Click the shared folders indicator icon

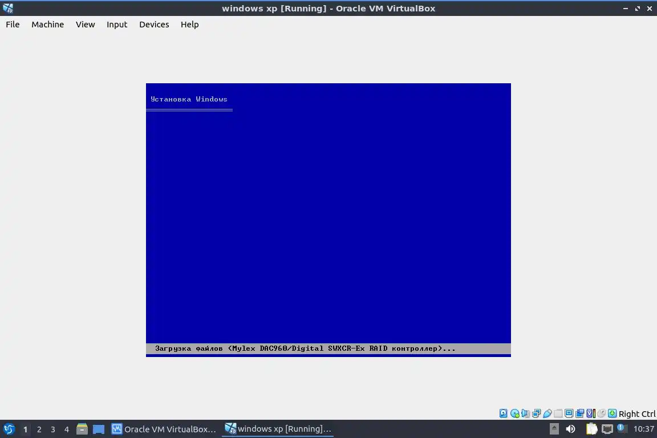point(558,413)
